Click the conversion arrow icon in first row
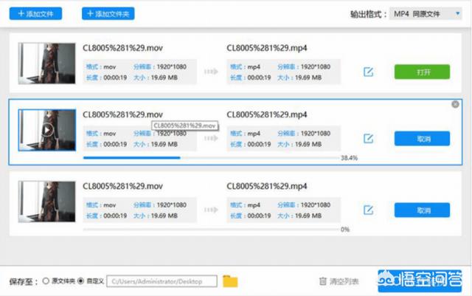 (x=211, y=72)
